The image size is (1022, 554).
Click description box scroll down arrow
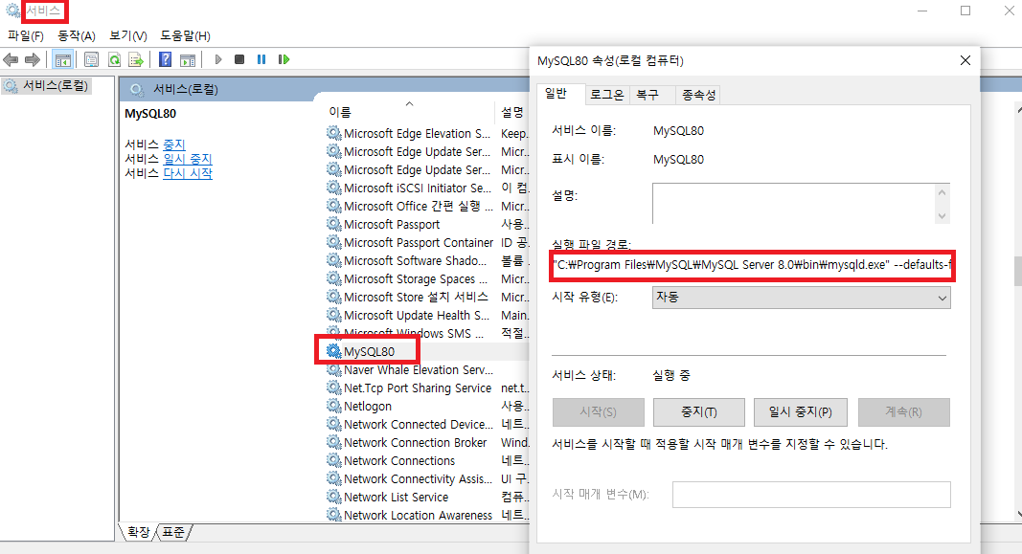[x=942, y=215]
